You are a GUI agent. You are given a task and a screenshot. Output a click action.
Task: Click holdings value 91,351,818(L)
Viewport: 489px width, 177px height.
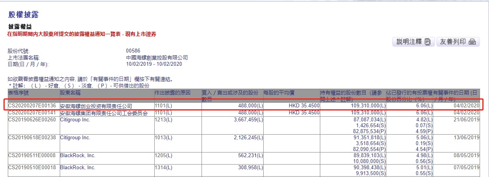[x=370, y=137]
